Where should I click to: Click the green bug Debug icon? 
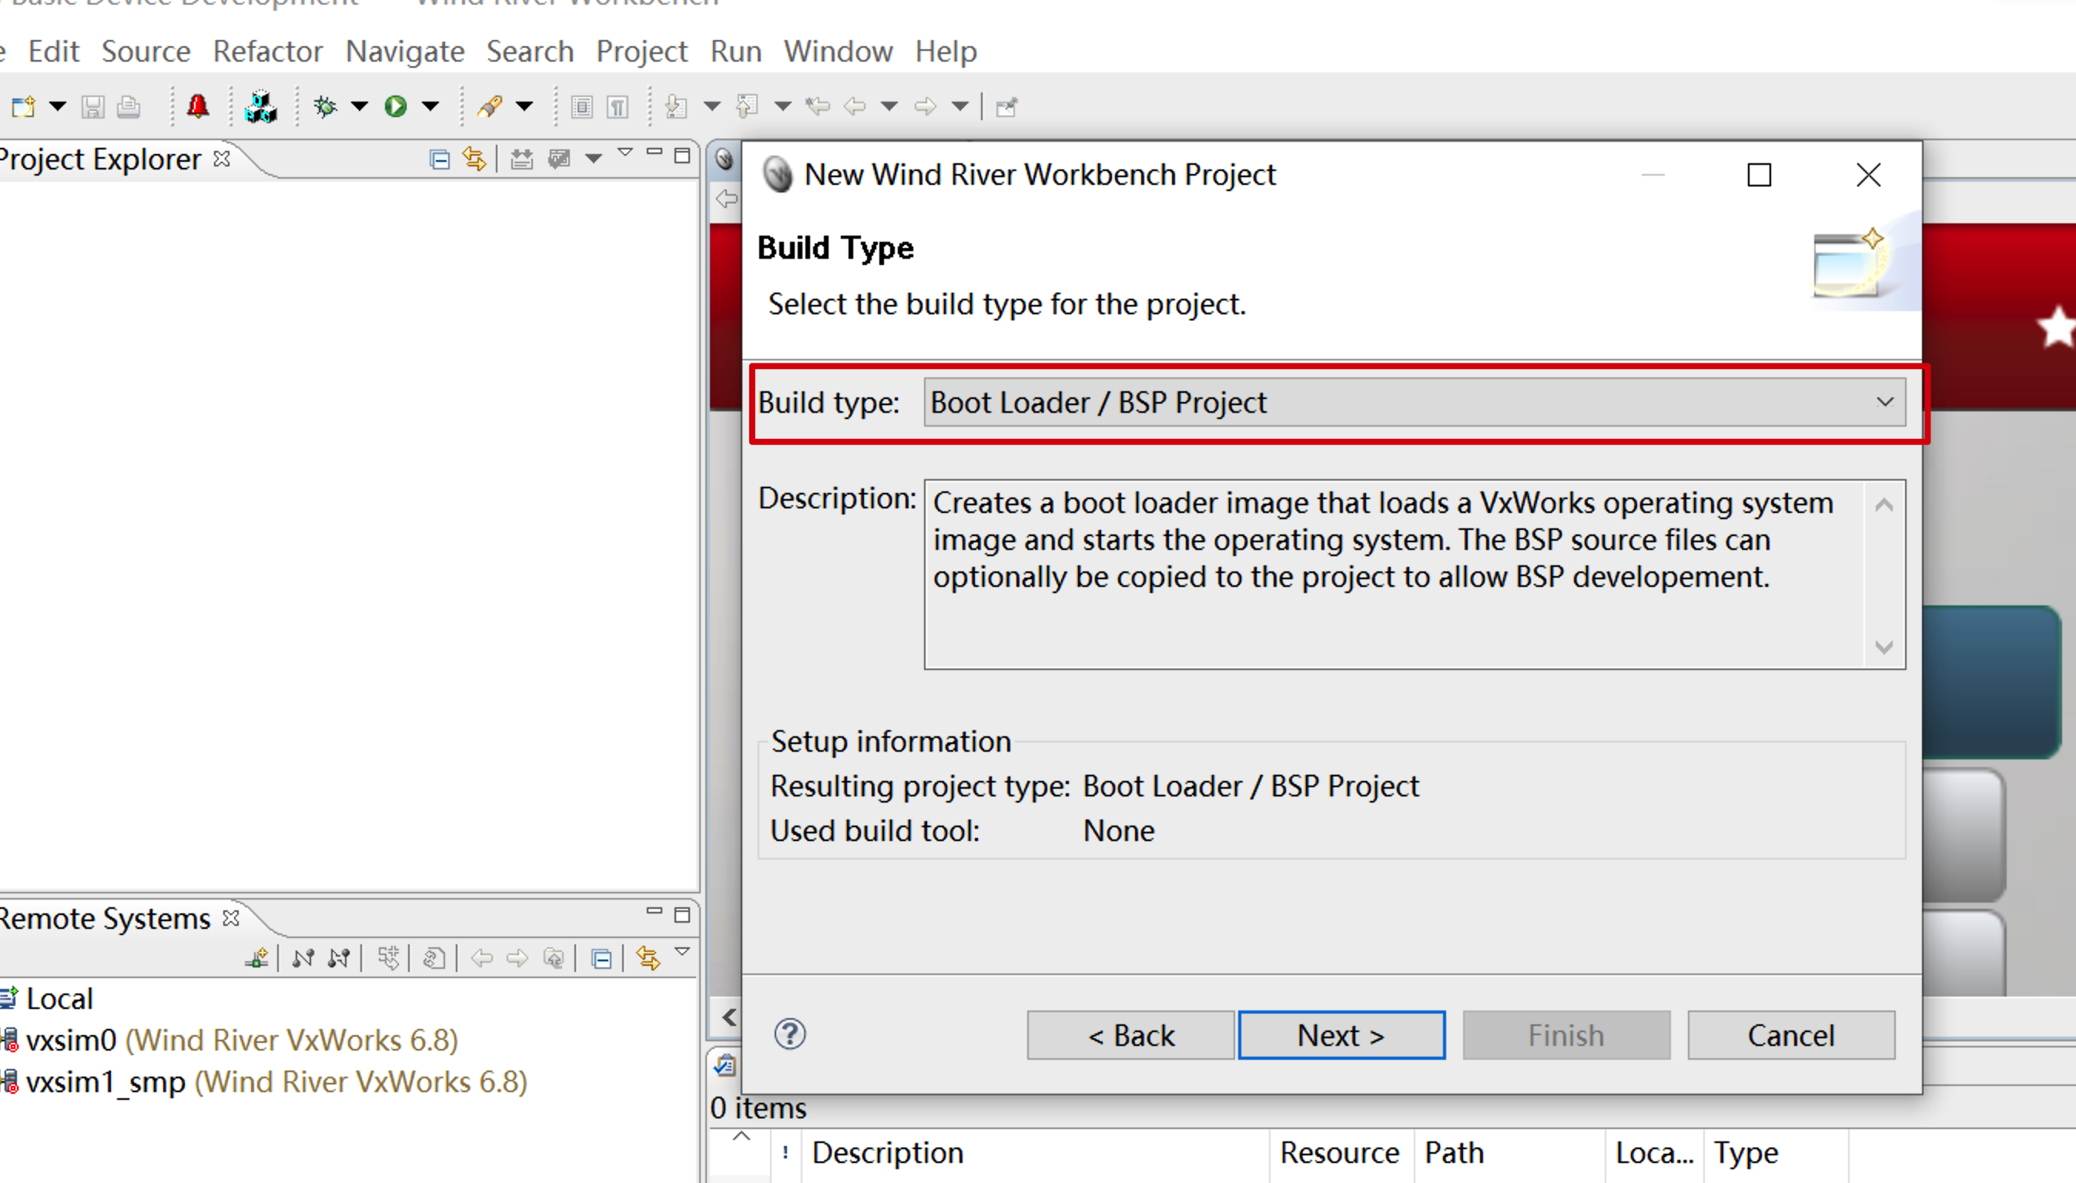point(325,106)
